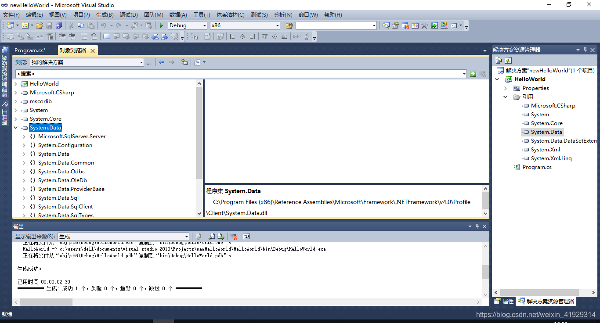Click the Open File folder icon
The image size is (600, 323).
coord(40,25)
